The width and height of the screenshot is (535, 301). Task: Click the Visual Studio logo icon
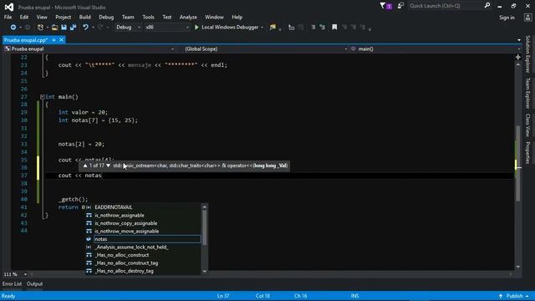point(9,7)
